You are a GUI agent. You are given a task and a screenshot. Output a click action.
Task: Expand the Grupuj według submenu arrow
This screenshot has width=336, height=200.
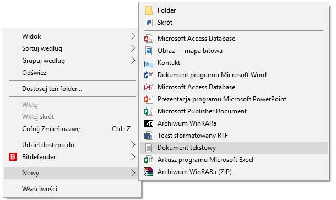133,61
